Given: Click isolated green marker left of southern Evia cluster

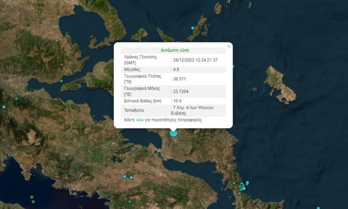Looking at the screenshot, I should pyautogui.click(x=234, y=183).
